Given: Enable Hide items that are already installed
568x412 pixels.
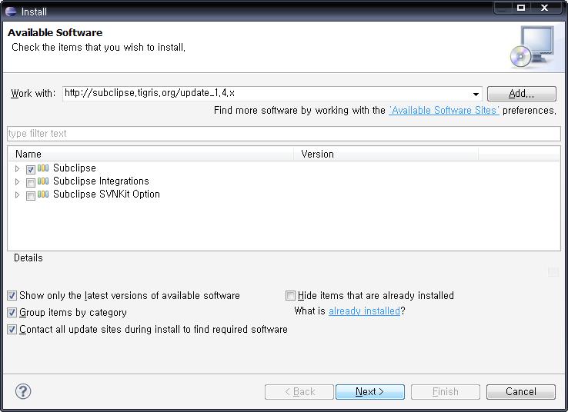Looking at the screenshot, I should pyautogui.click(x=290, y=295).
